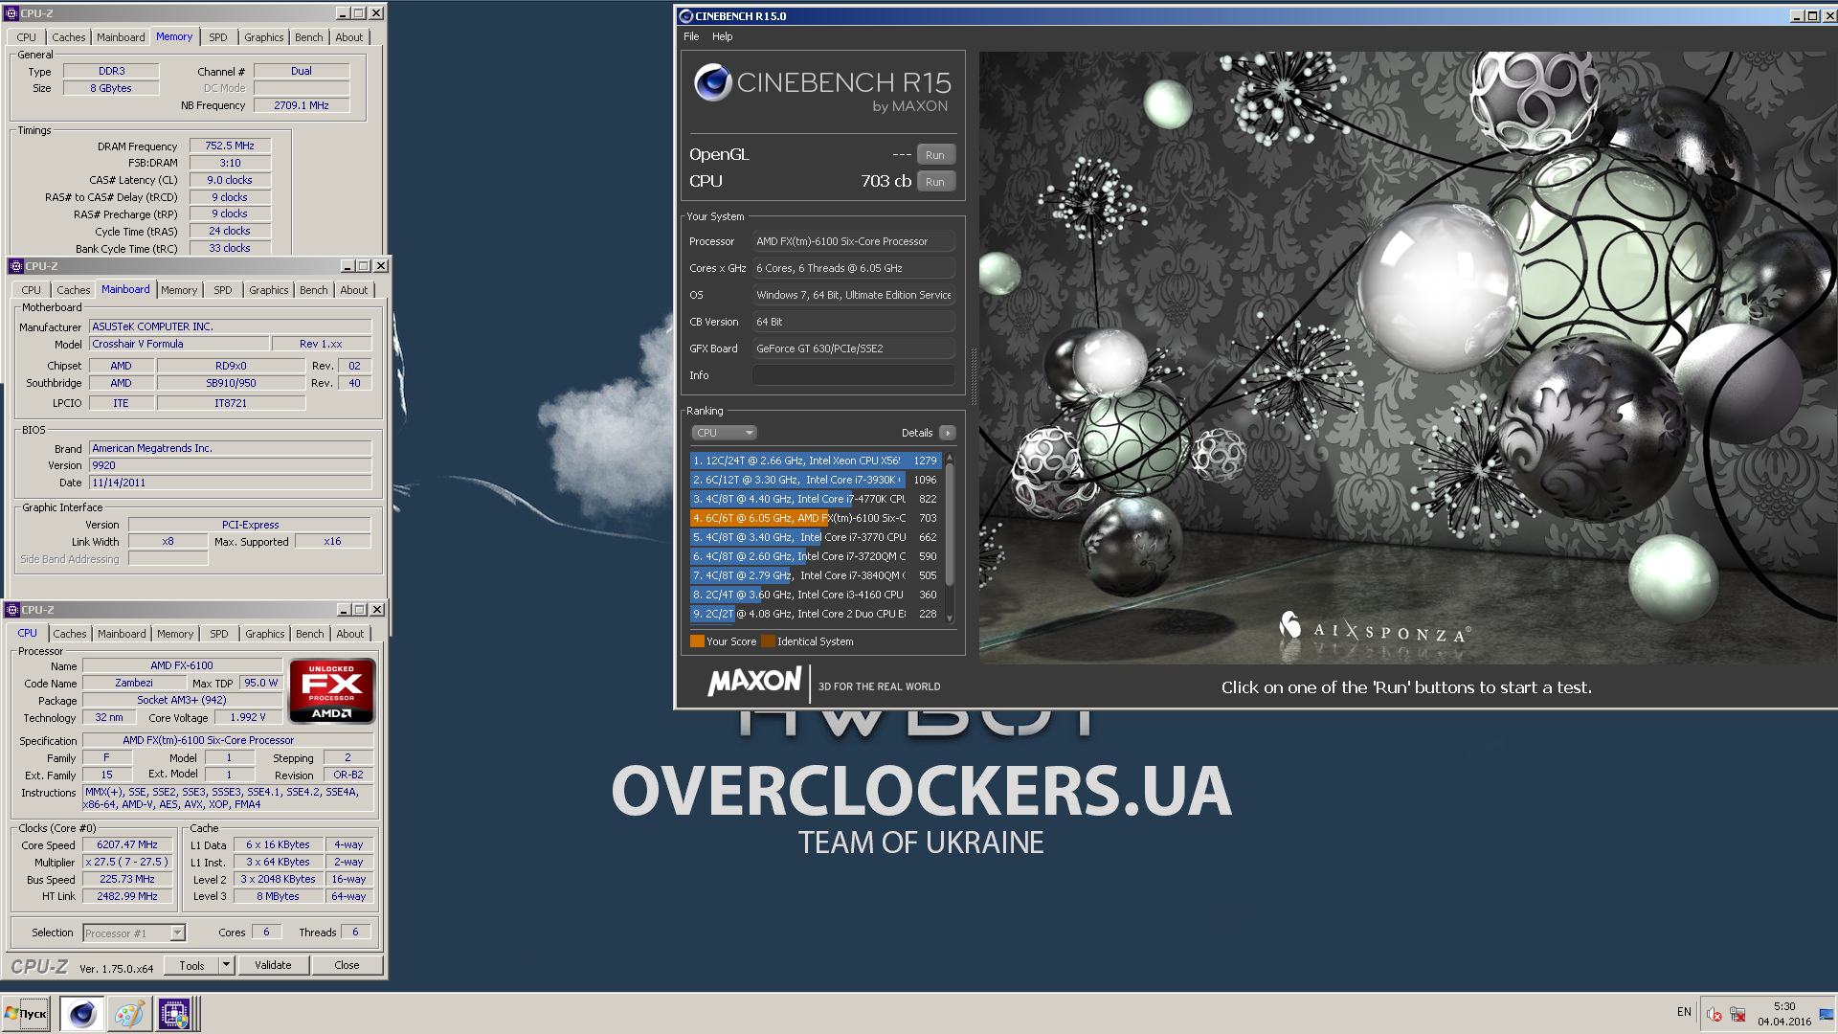Screen dimensions: 1838x1034
Task: Click the BIOS Date value 11/14/2011
Action: [230, 483]
